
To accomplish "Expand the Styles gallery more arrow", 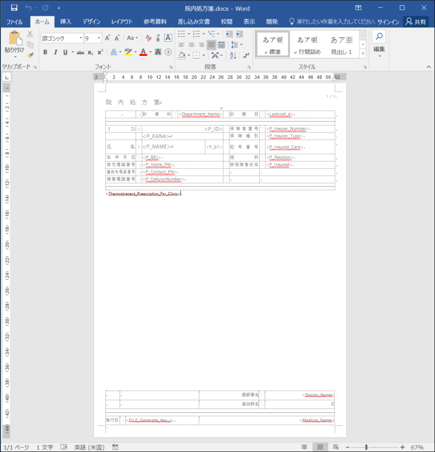I will pyautogui.click(x=363, y=53).
